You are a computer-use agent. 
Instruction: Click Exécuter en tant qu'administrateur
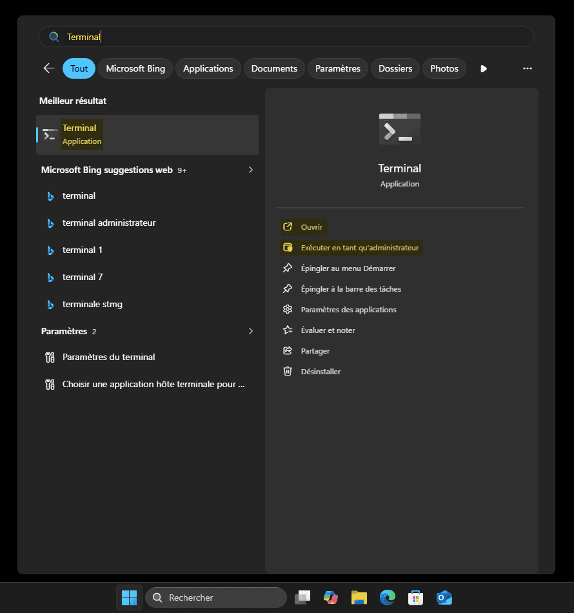[x=351, y=248]
